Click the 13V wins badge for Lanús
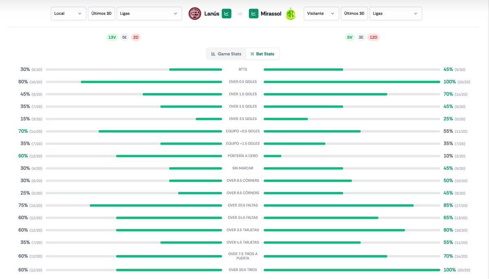 coord(112,37)
